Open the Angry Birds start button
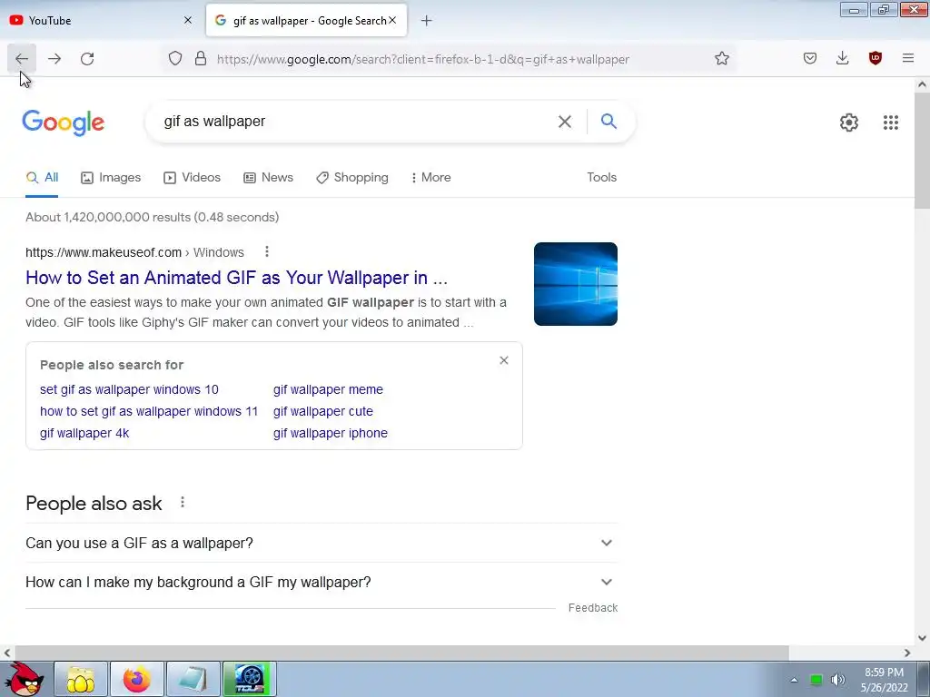Viewport: 930px width, 697px height. [25, 679]
